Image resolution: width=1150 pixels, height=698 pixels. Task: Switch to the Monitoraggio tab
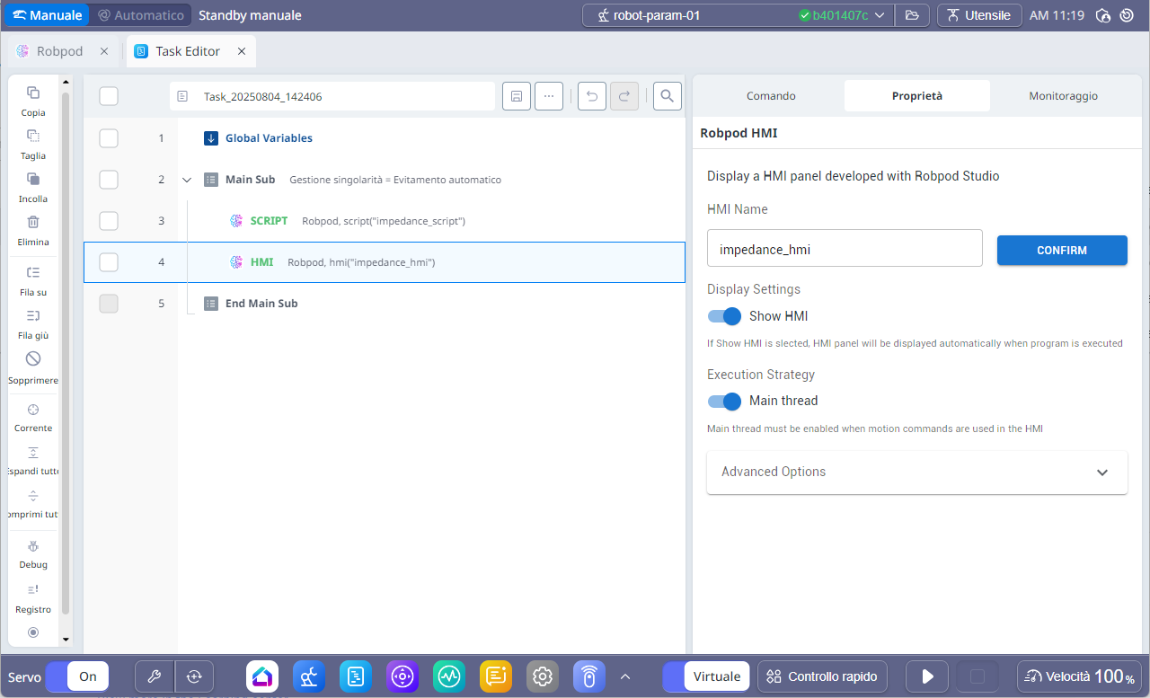(x=1063, y=96)
